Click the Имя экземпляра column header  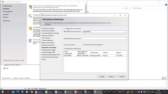point(70,52)
